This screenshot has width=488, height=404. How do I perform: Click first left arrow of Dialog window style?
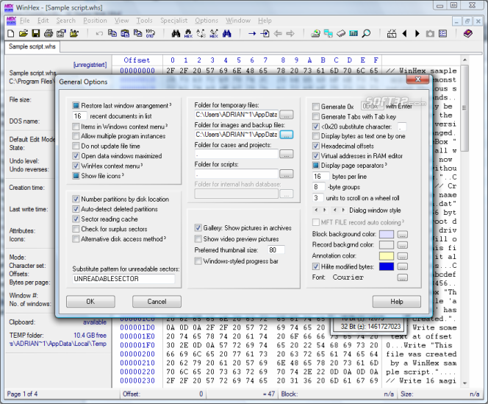[316, 210]
